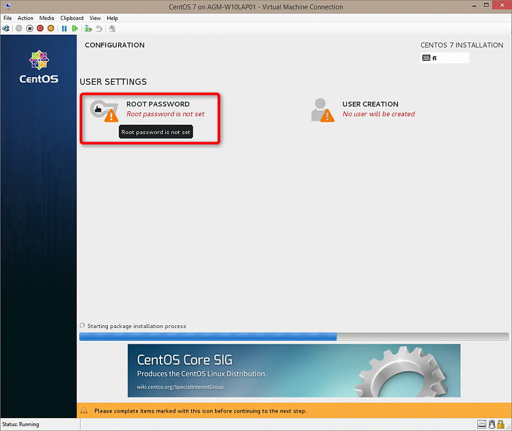Pause the virtual machine

(x=64, y=29)
